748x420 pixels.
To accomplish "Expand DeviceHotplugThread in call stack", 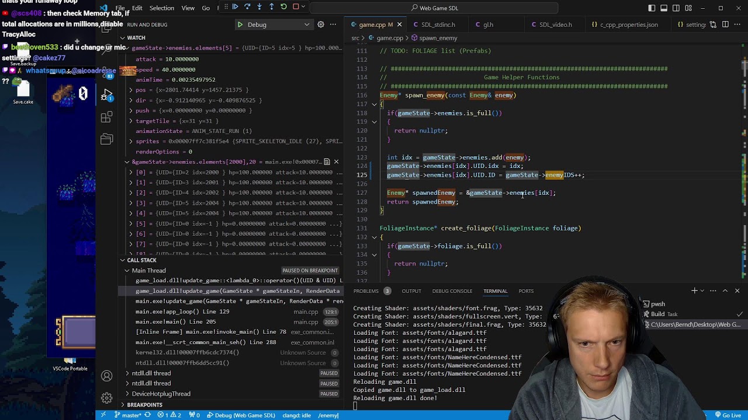I will pyautogui.click(x=127, y=394).
